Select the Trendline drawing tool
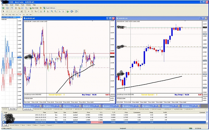 tap(18, 11)
